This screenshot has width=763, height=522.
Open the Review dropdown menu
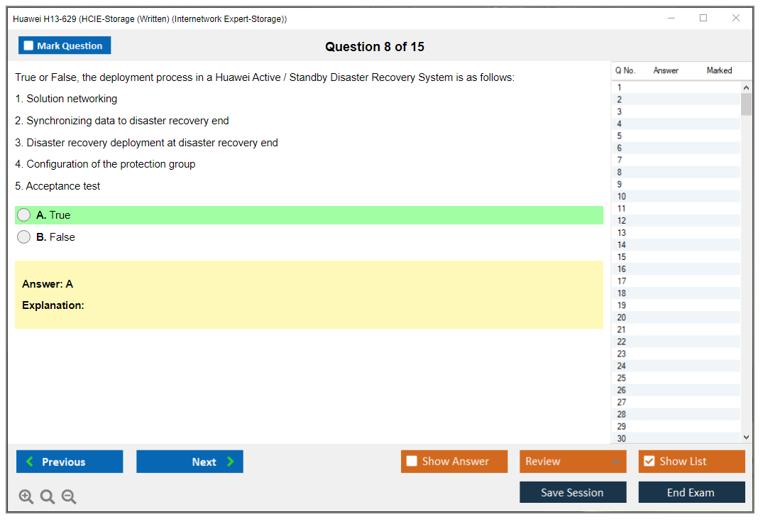[x=573, y=462]
